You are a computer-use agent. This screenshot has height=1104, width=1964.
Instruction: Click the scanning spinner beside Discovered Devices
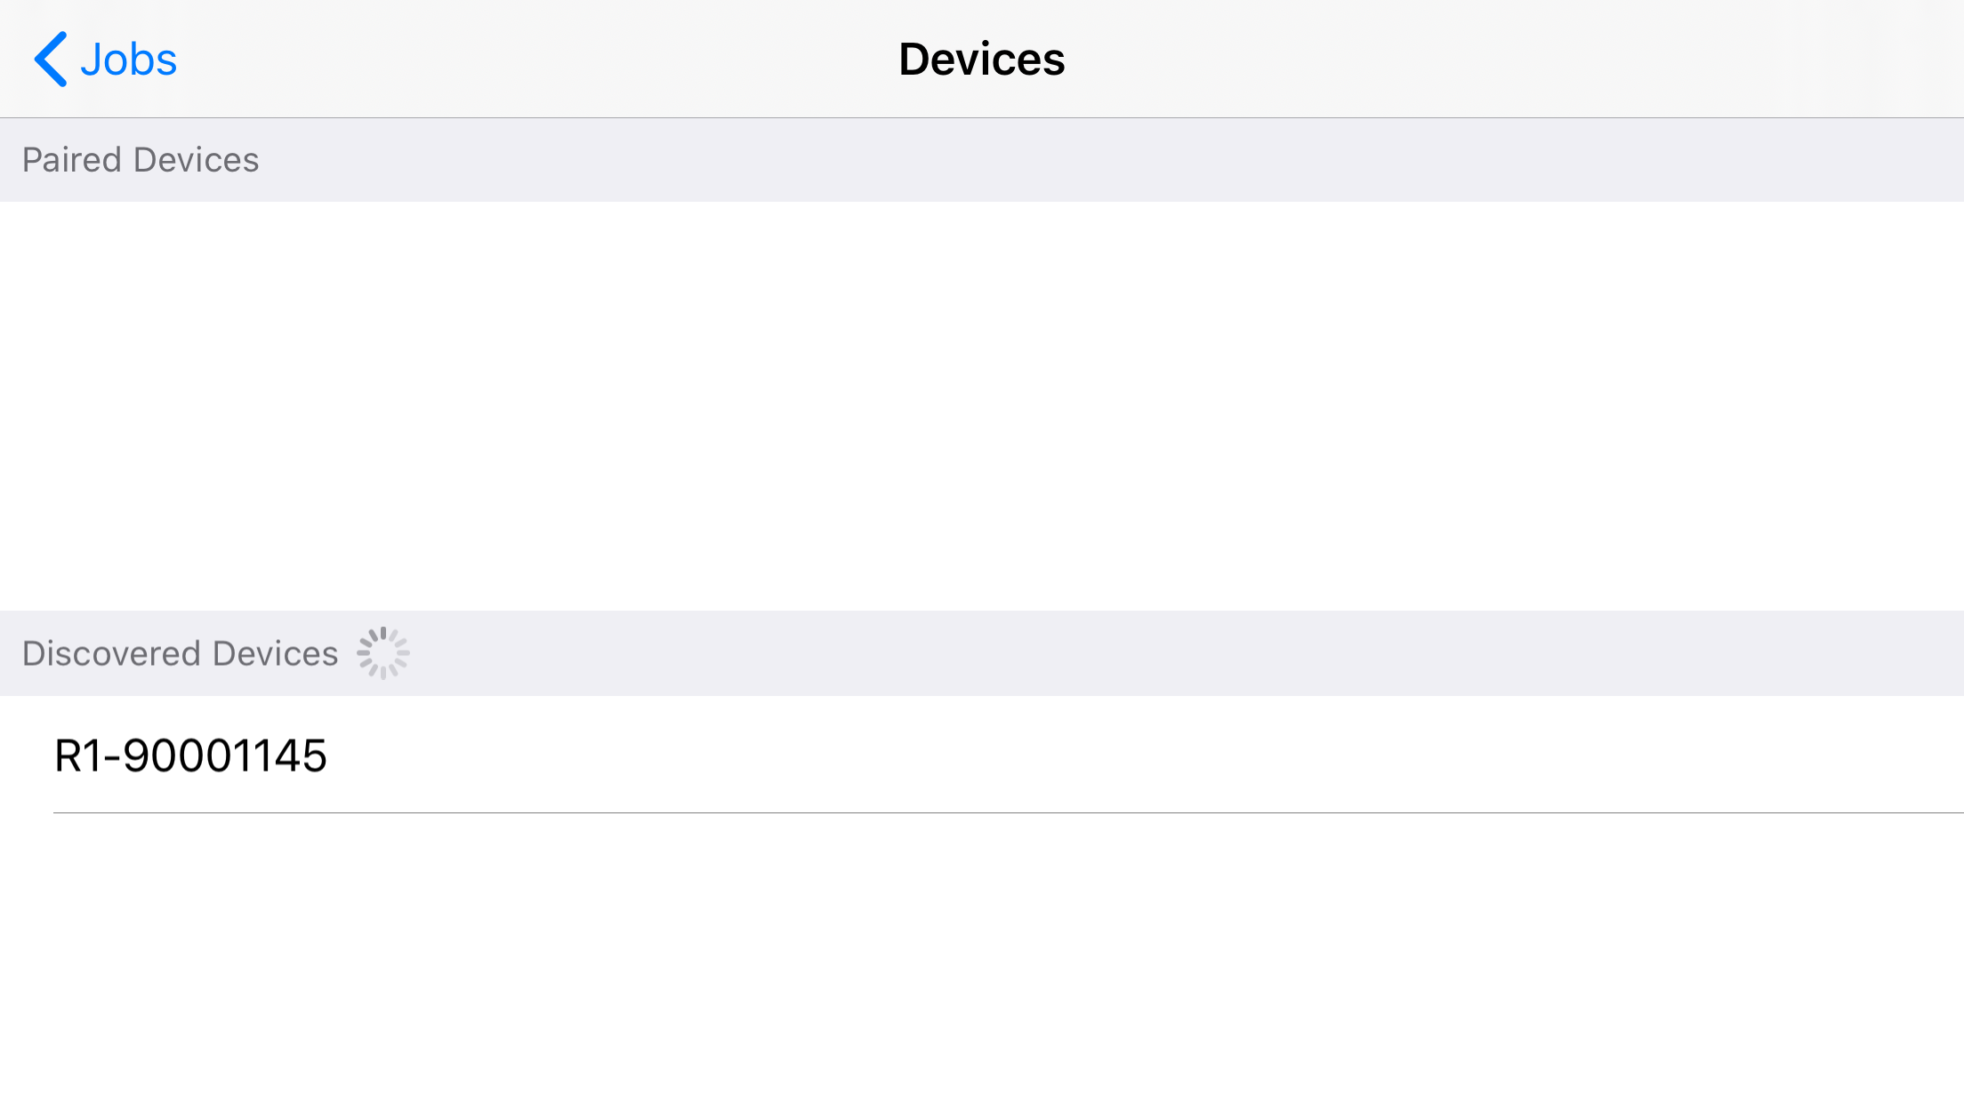pyautogui.click(x=383, y=653)
